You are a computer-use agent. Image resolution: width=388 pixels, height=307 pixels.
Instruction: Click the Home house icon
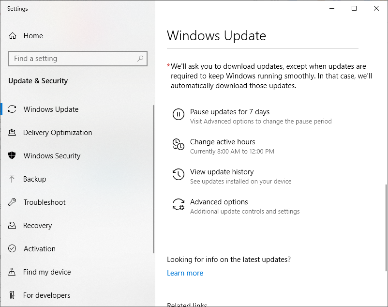pyautogui.click(x=13, y=36)
